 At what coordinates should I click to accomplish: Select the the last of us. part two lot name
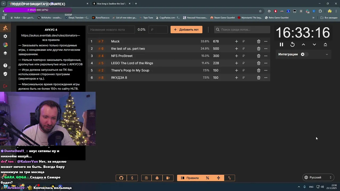point(128,49)
